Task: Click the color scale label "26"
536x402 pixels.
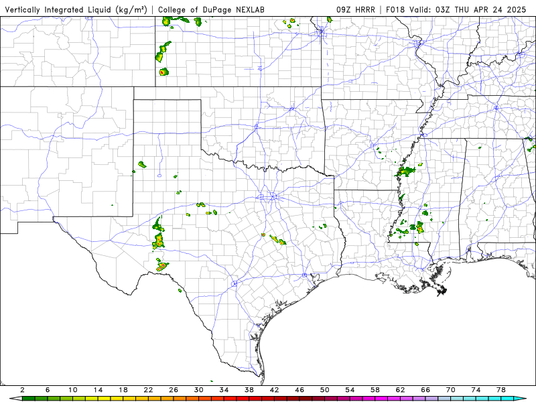Action: click(x=174, y=390)
